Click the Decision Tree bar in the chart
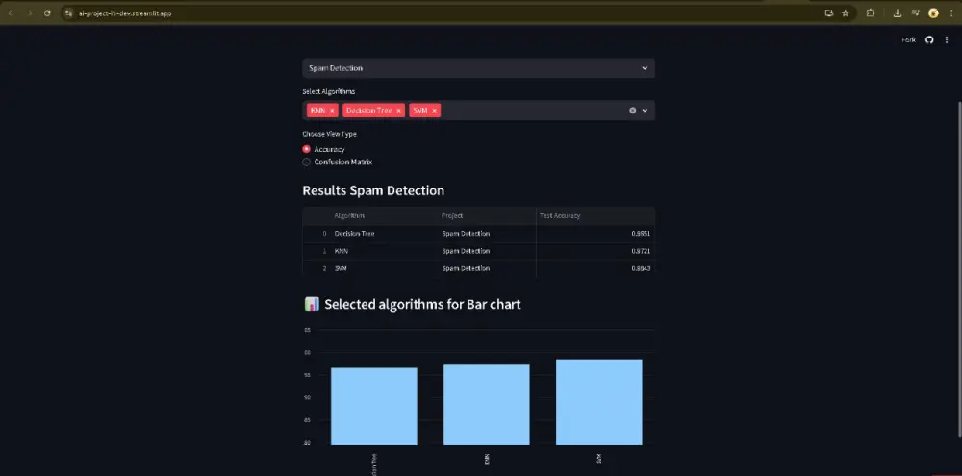The image size is (962, 476). point(373,406)
